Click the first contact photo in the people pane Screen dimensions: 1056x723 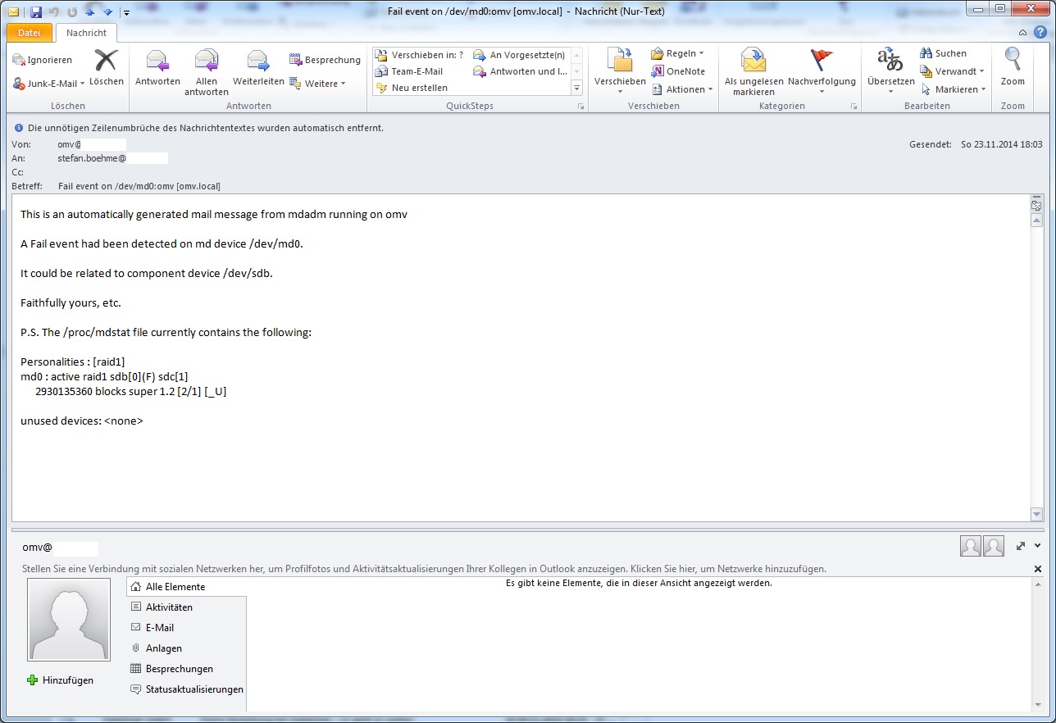coord(970,546)
